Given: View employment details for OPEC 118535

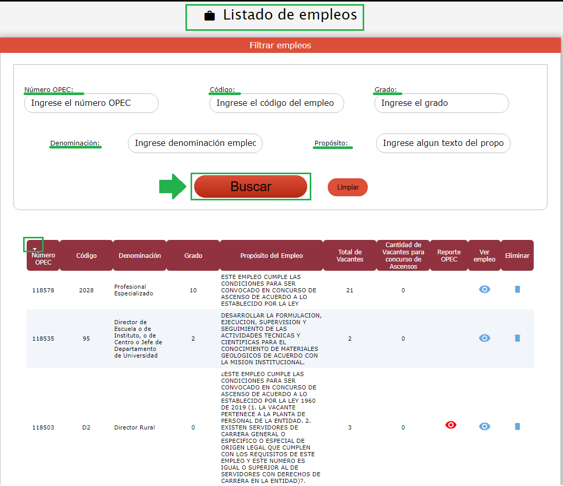Looking at the screenshot, I should pos(484,338).
